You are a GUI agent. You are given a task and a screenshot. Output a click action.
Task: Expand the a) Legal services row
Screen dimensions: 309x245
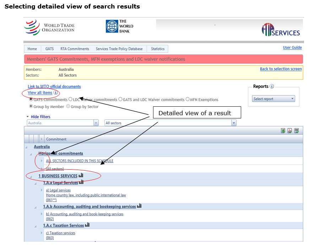42,190
